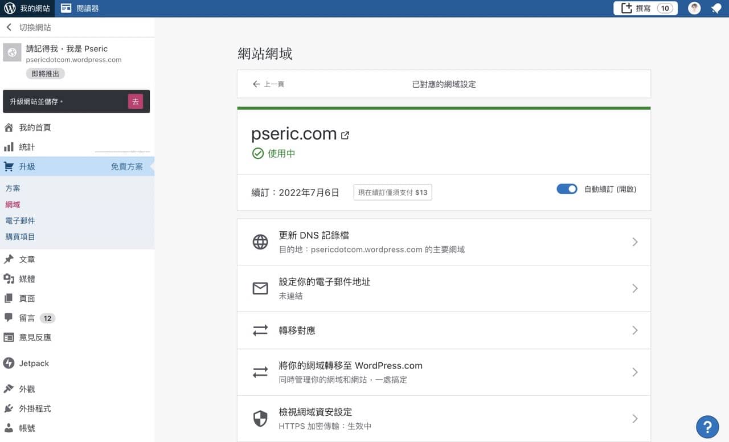Click the 撰寫 write button
This screenshot has width=729, height=442.
pyautogui.click(x=645, y=8)
